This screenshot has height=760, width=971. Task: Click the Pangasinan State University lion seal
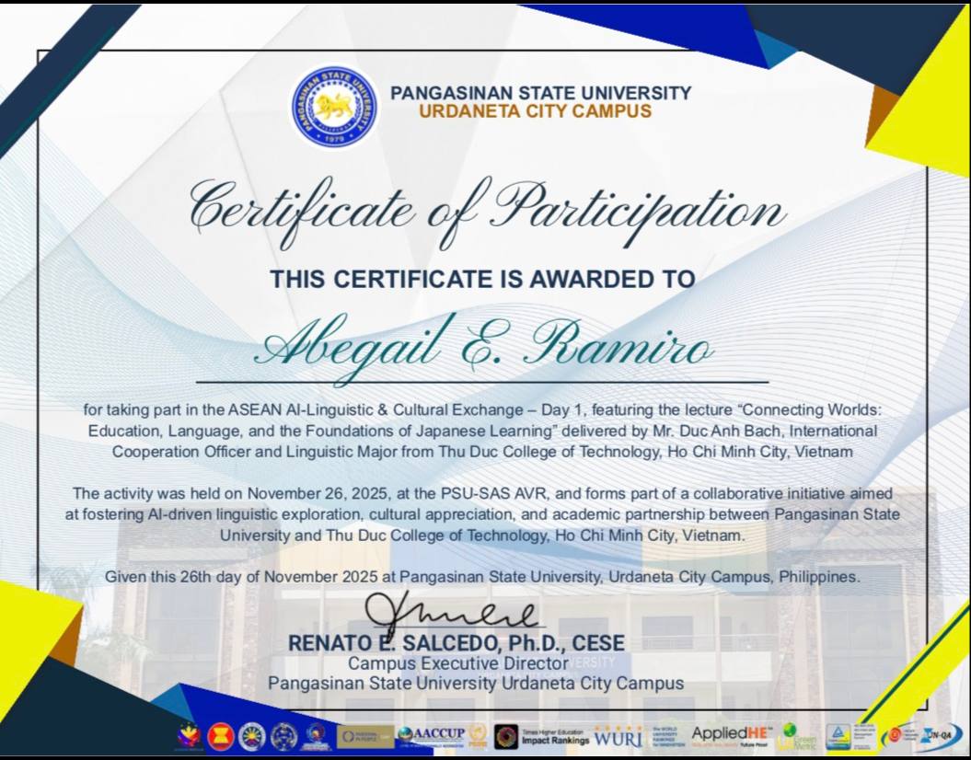335,107
